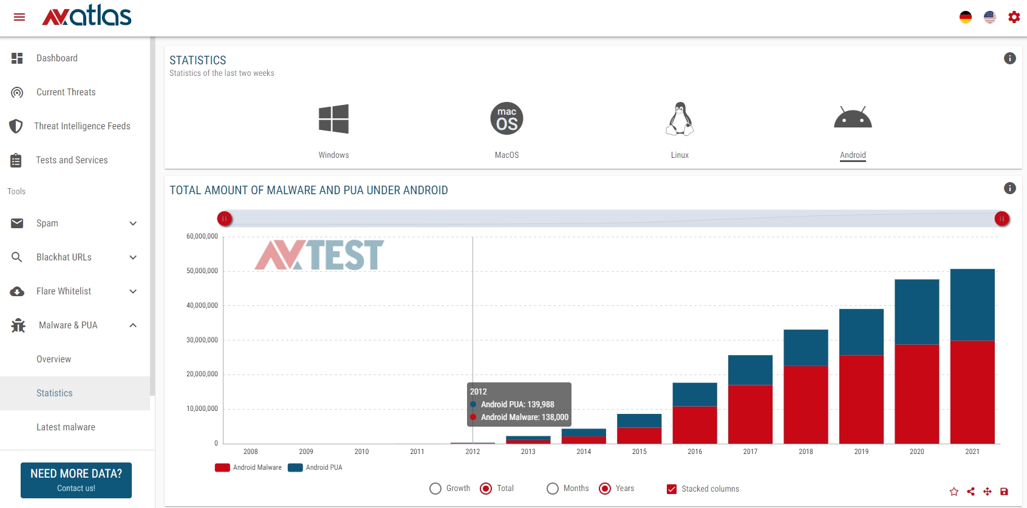Open the hamburger menu icon
Image resolution: width=1027 pixels, height=508 pixels.
19,17
